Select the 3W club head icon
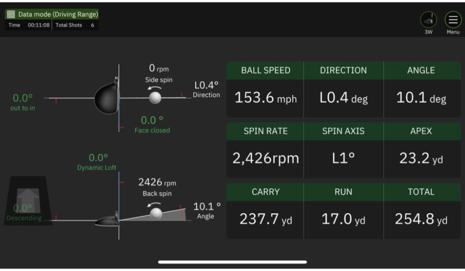The image size is (465, 271). [428, 19]
